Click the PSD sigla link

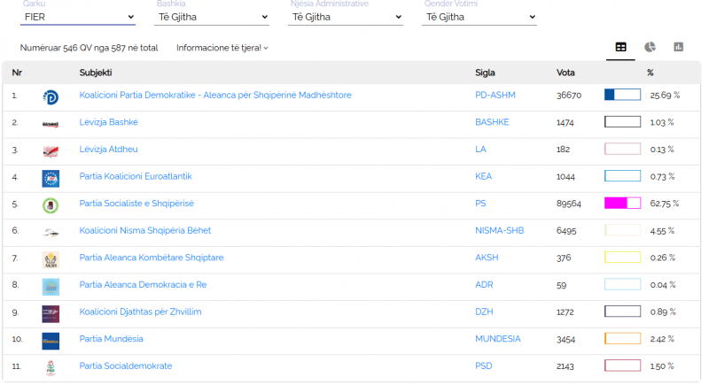click(x=484, y=366)
